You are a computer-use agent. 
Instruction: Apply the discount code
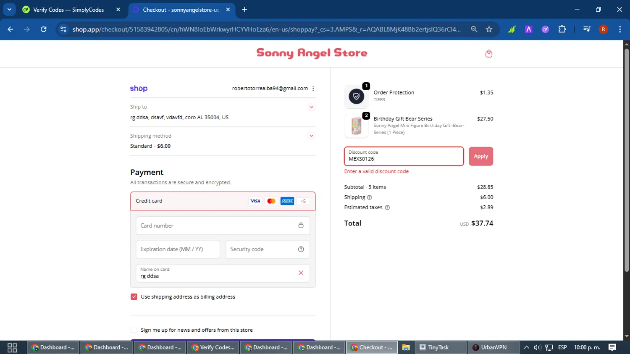click(x=481, y=156)
